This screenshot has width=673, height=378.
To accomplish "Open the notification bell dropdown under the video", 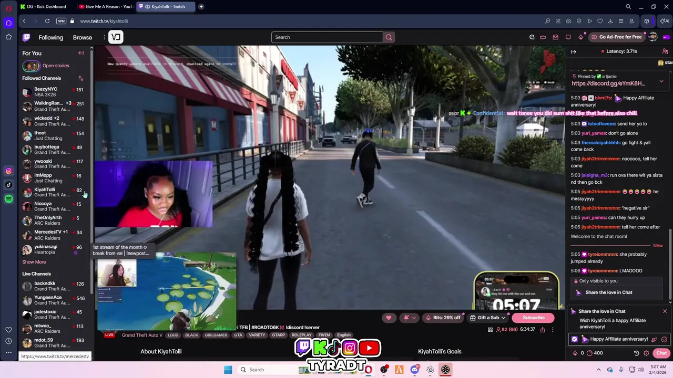I will (409, 318).
